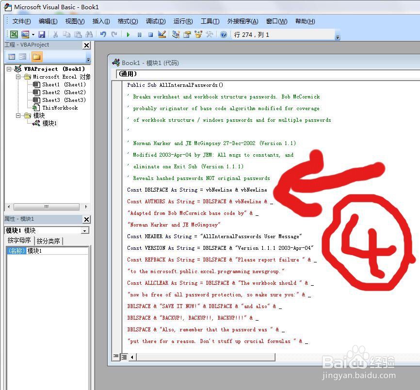This screenshot has height=390, width=420.
Task: Open the 插入(I) menu
Action: click(101, 21)
